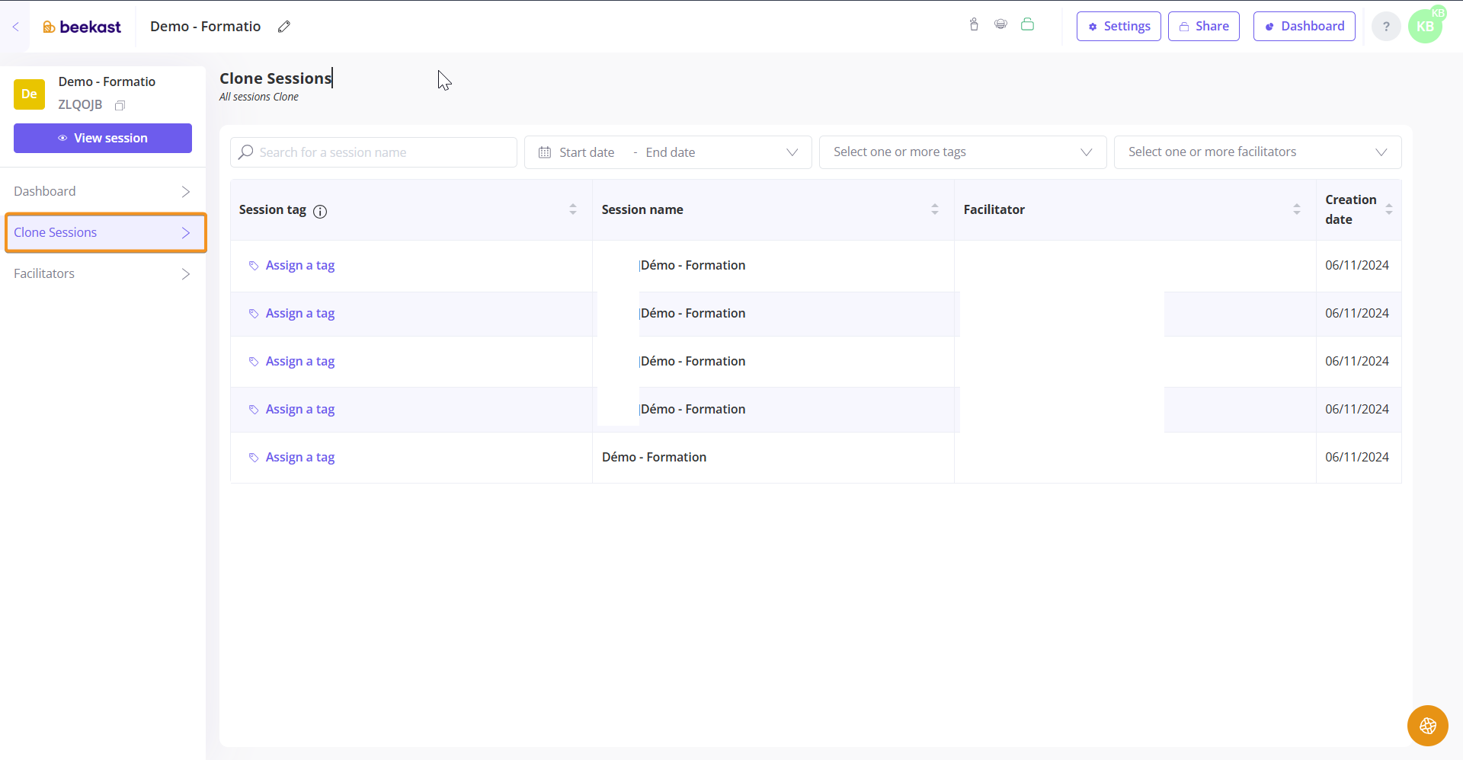Viewport: 1463px width, 760px height.
Task: Click All sessions Clone subtitle
Action: coord(259,97)
